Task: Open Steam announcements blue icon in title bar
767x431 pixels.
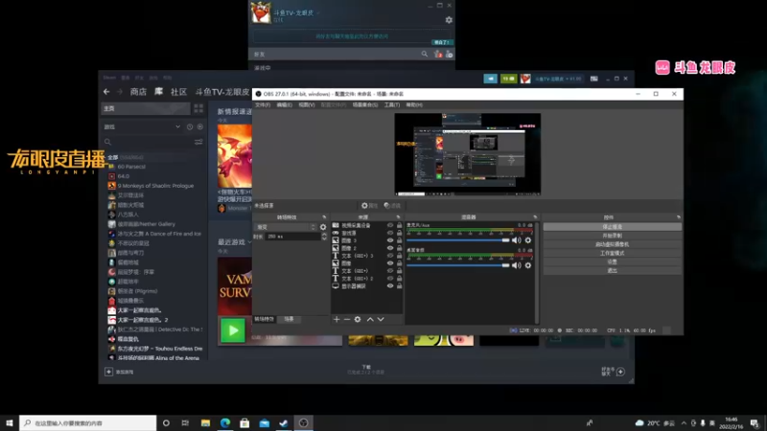Action: click(x=490, y=79)
